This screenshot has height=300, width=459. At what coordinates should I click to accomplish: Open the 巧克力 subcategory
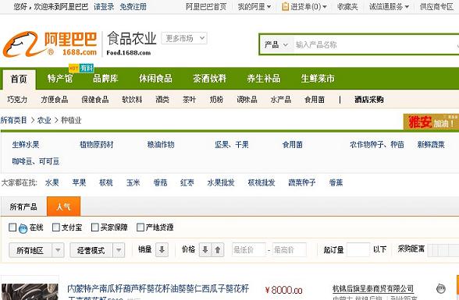(x=17, y=100)
